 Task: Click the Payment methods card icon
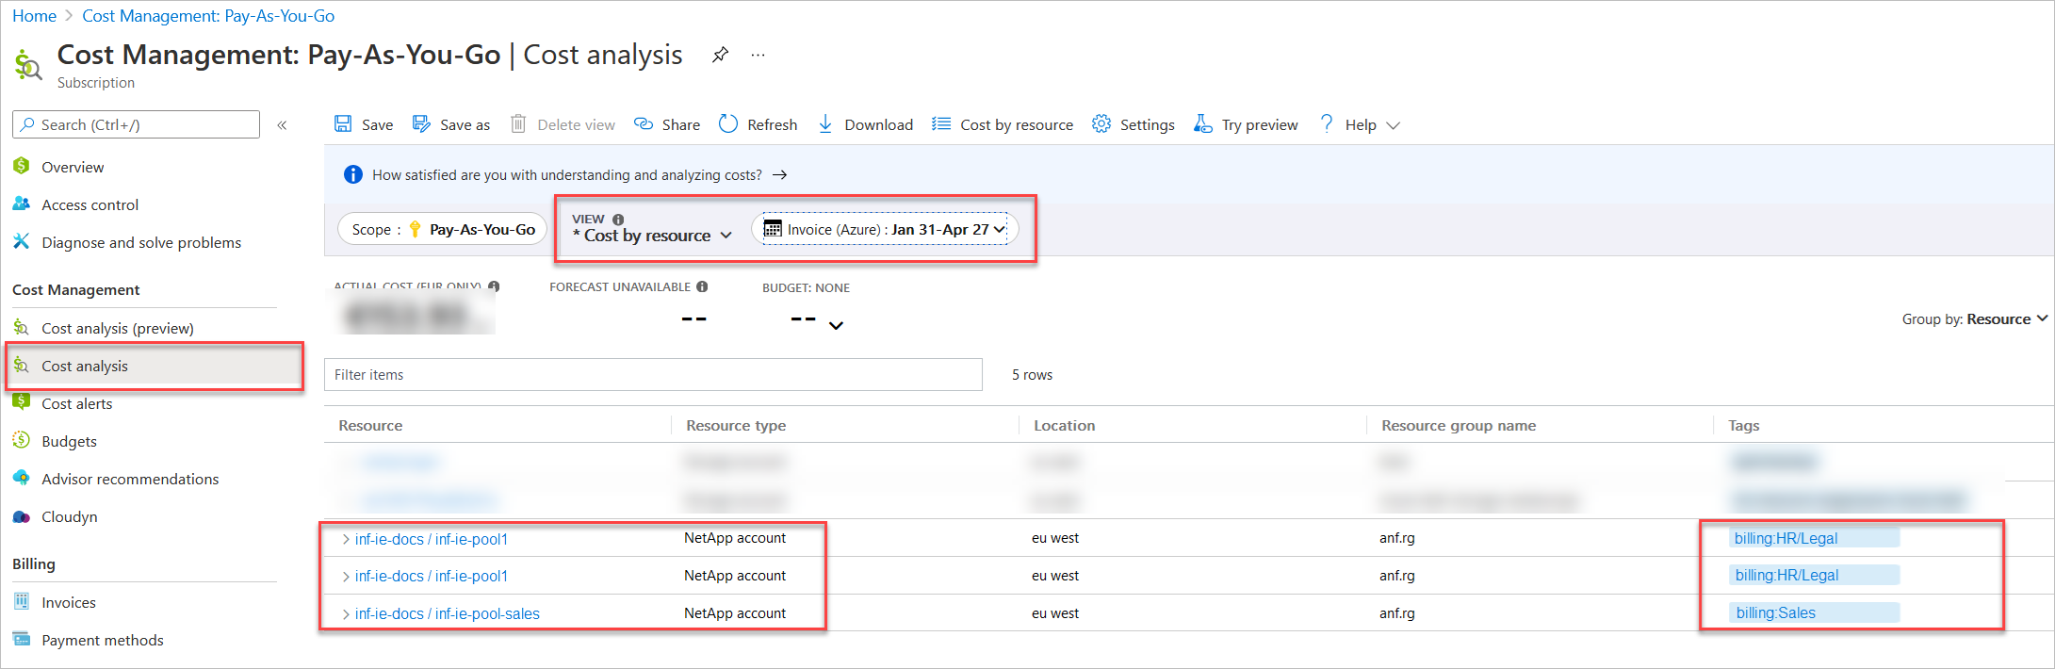[x=22, y=640]
